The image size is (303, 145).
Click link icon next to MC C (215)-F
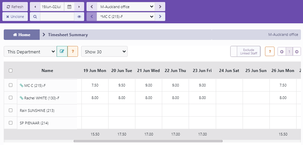[21, 85]
